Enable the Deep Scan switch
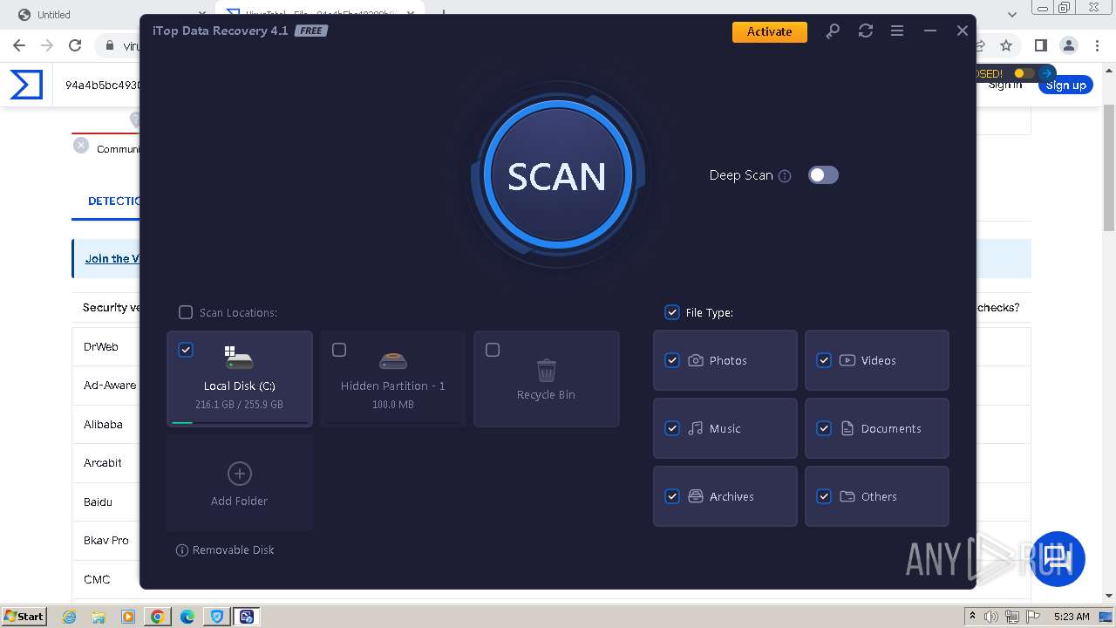Screen dimensions: 1116x628 (x=823, y=175)
